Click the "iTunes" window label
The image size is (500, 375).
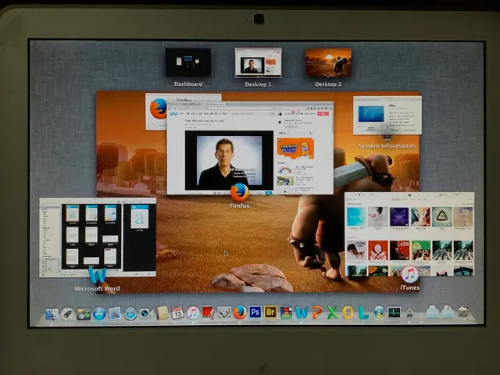(x=409, y=287)
